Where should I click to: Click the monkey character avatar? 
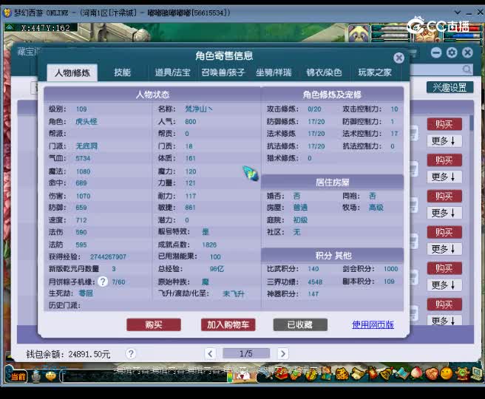427,35
